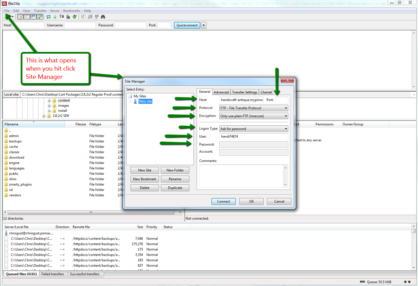
Task: Switch to the Transfer Settings tab
Action: point(245,92)
